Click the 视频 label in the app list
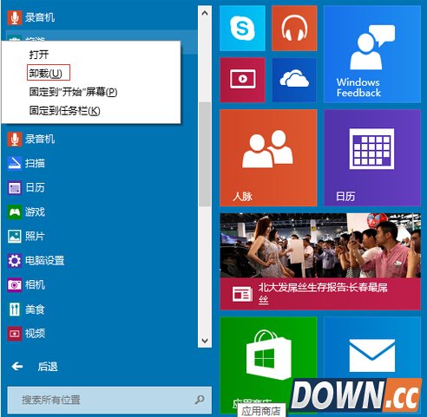The height and width of the screenshot is (417, 427). 35,334
